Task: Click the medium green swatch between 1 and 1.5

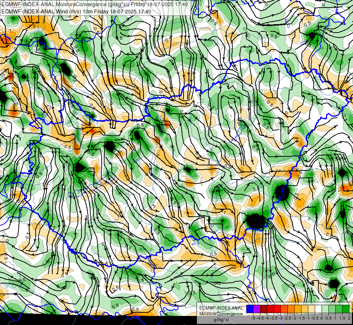Action: click(339, 309)
